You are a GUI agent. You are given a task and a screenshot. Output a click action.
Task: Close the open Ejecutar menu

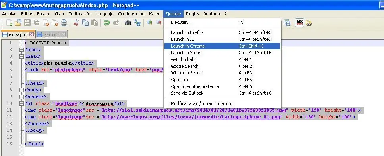point(173,14)
